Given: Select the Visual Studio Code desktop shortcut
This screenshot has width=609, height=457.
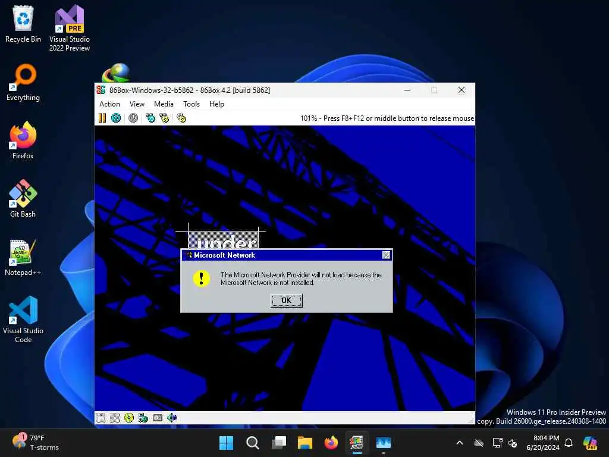Looking at the screenshot, I should pos(23,320).
